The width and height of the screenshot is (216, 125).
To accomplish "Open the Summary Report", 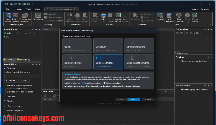I will (x=95, y=18).
